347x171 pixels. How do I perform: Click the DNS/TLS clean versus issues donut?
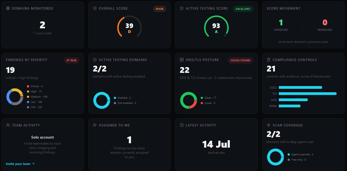click(189, 100)
